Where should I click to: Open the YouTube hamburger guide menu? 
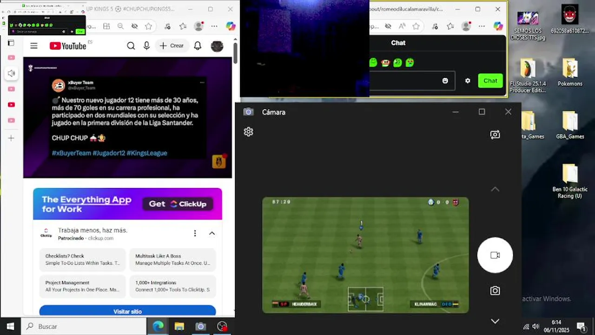[34, 46]
